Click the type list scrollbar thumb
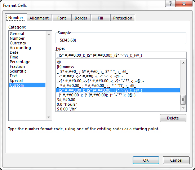This screenshot has width=195, height=170. [x=183, y=100]
